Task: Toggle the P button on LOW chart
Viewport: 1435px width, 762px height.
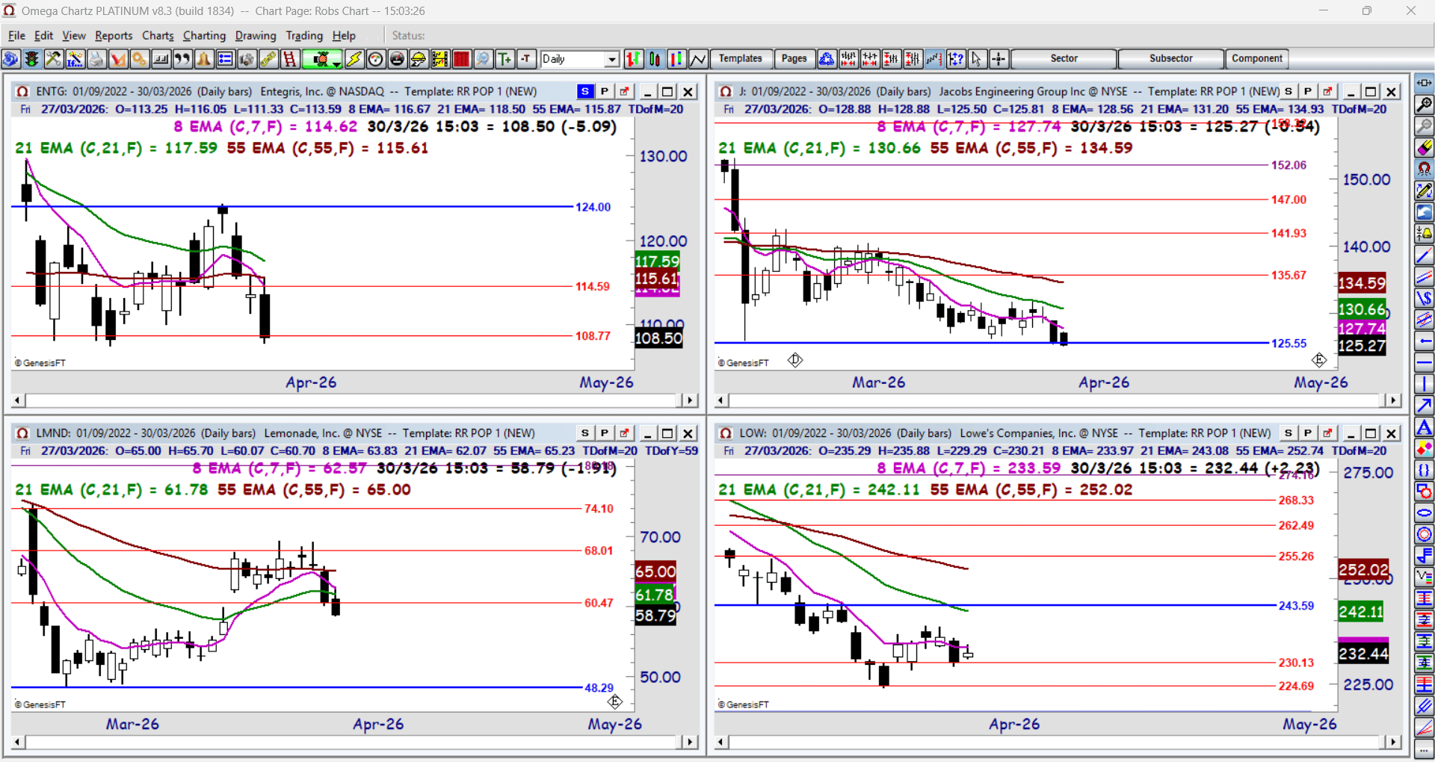Action: (1308, 433)
